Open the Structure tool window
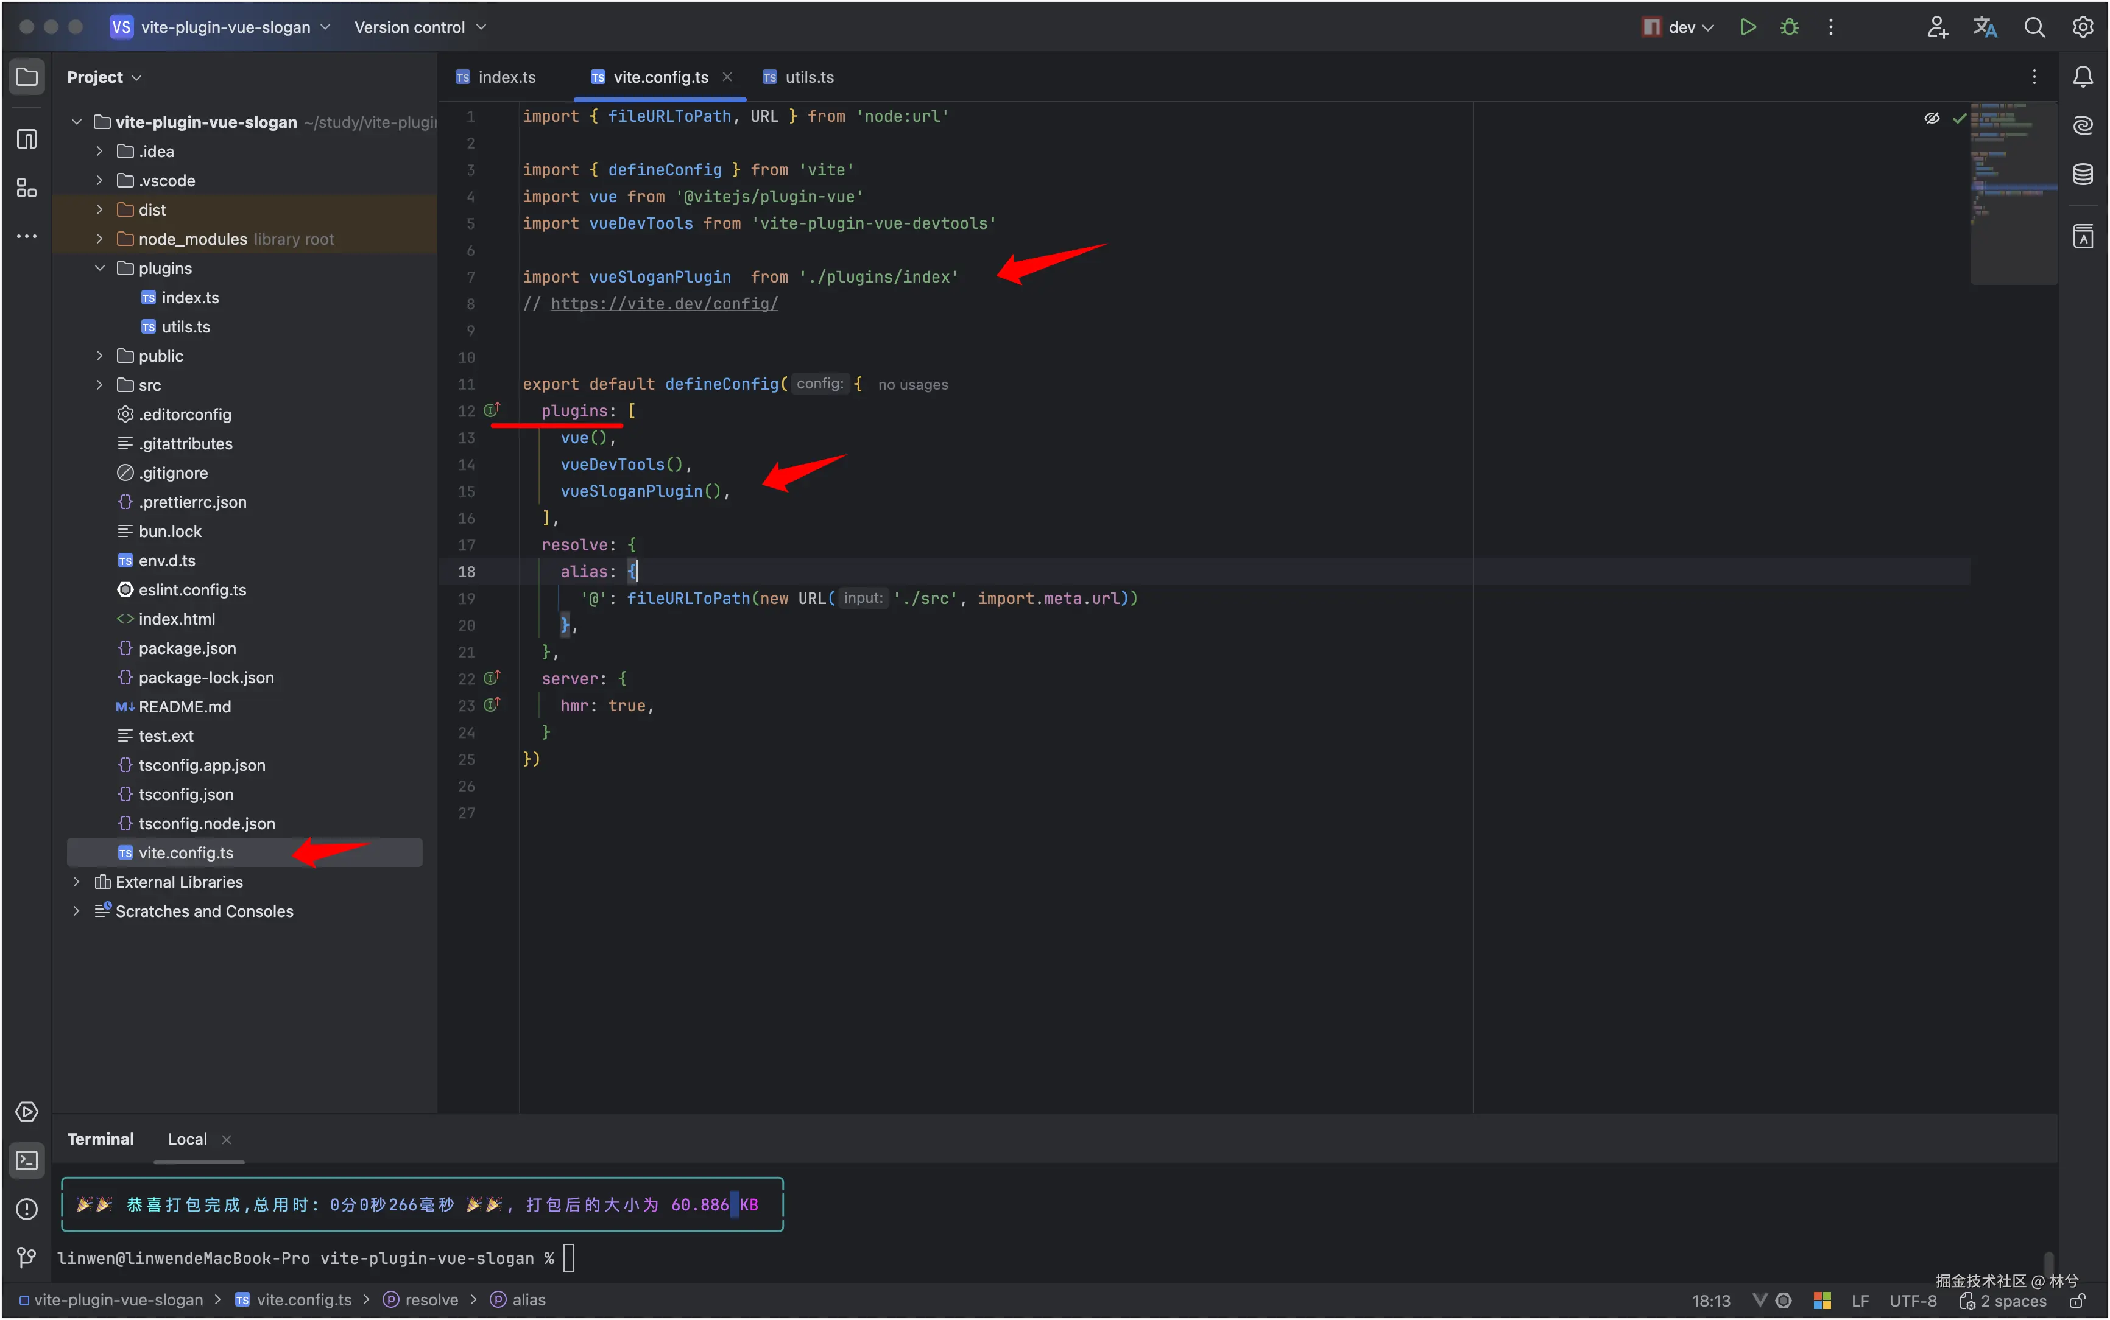 coord(27,188)
